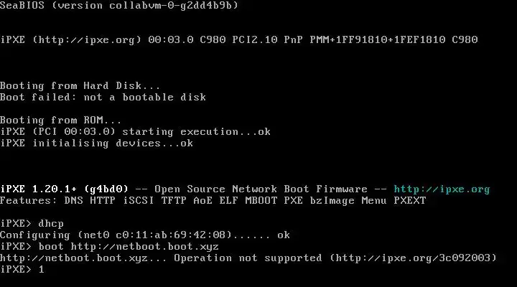Click the 'PXEXT' feature at line end

point(409,201)
